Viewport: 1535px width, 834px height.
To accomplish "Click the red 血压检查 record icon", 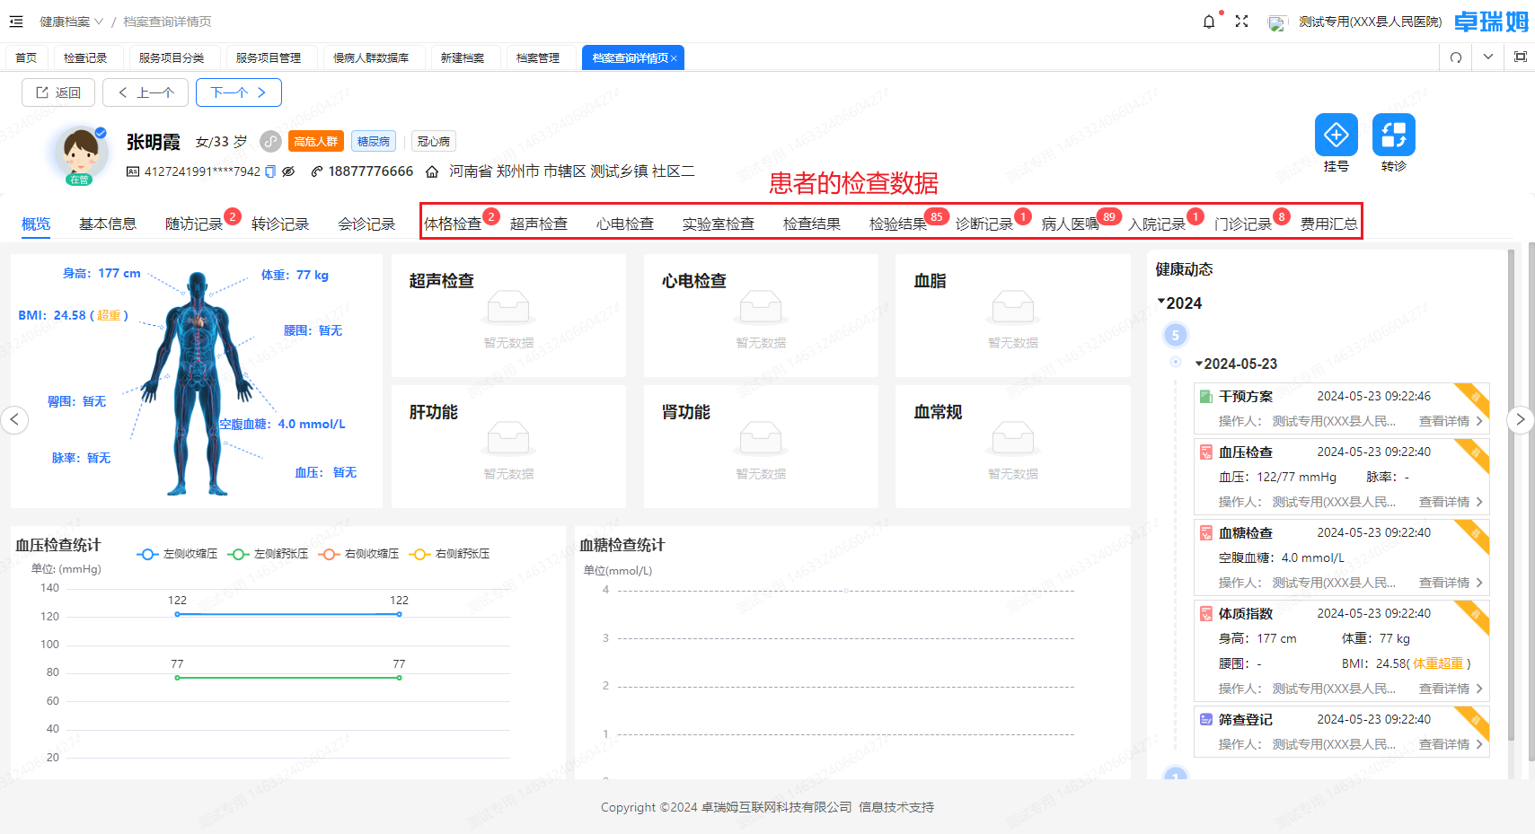I will [x=1206, y=452].
